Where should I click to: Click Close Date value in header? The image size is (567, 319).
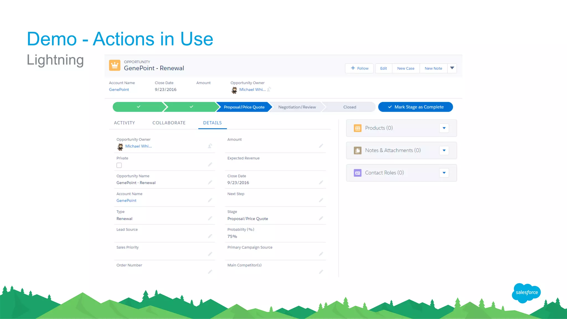tap(166, 89)
